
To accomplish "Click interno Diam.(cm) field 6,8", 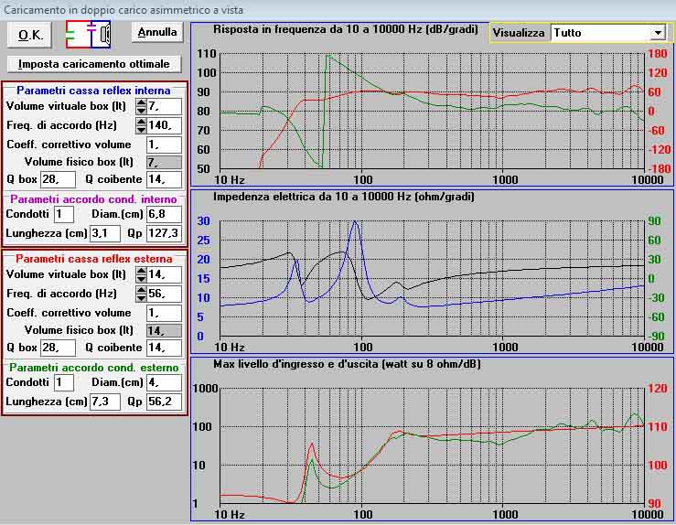I will [x=165, y=214].
